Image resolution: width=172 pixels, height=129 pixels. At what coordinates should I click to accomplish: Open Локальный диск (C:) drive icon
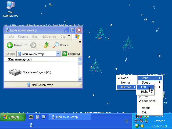15,72
